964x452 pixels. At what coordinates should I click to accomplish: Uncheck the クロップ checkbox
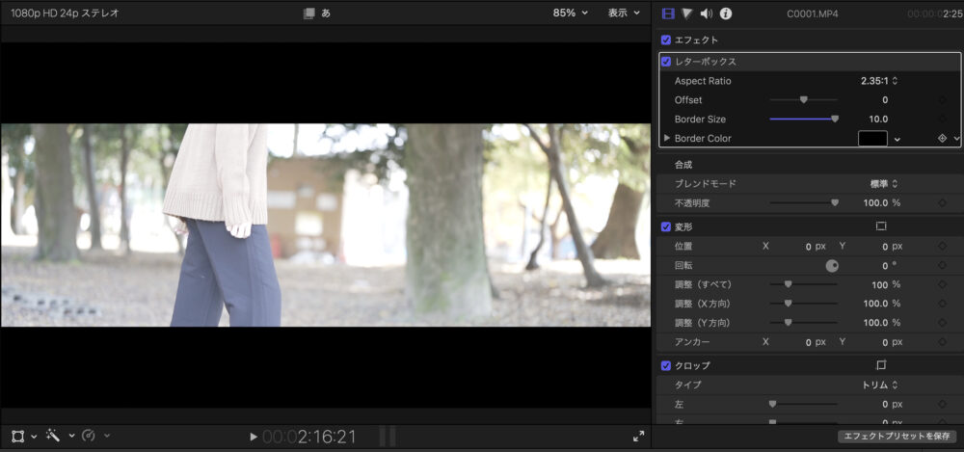[666, 365]
